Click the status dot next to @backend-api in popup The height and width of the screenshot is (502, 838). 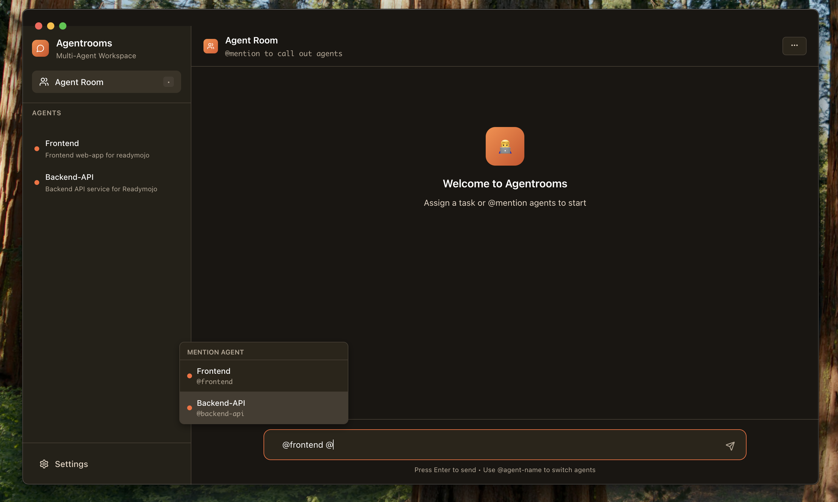[x=190, y=408]
